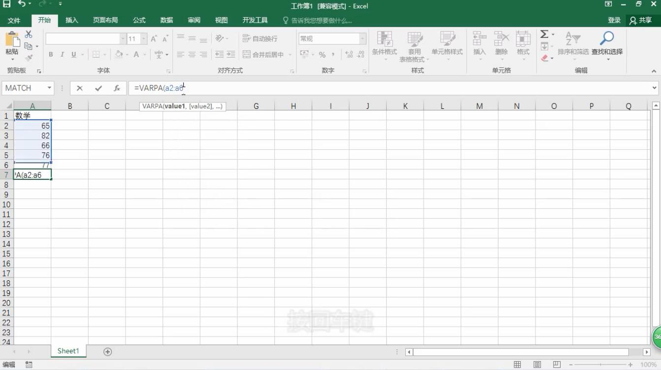
Task: Click the AutoSum sigma icon
Action: pyautogui.click(x=544, y=34)
